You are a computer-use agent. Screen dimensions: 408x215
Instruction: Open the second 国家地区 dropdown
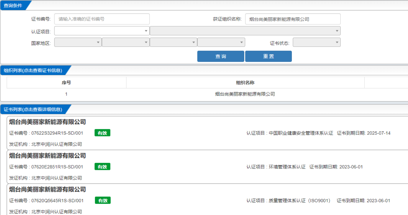(126, 42)
